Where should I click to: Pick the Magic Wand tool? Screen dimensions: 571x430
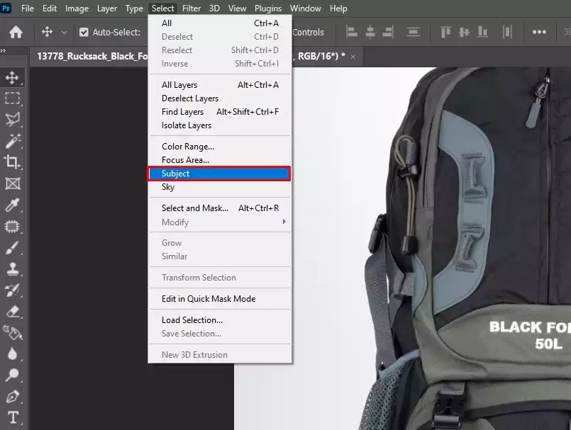[12, 140]
